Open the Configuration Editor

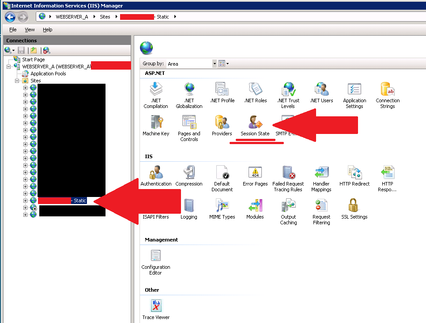156,262
